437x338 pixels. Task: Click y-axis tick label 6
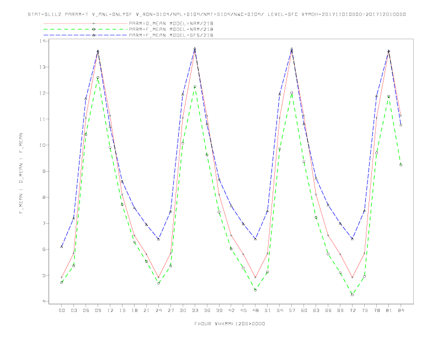pos(44,249)
